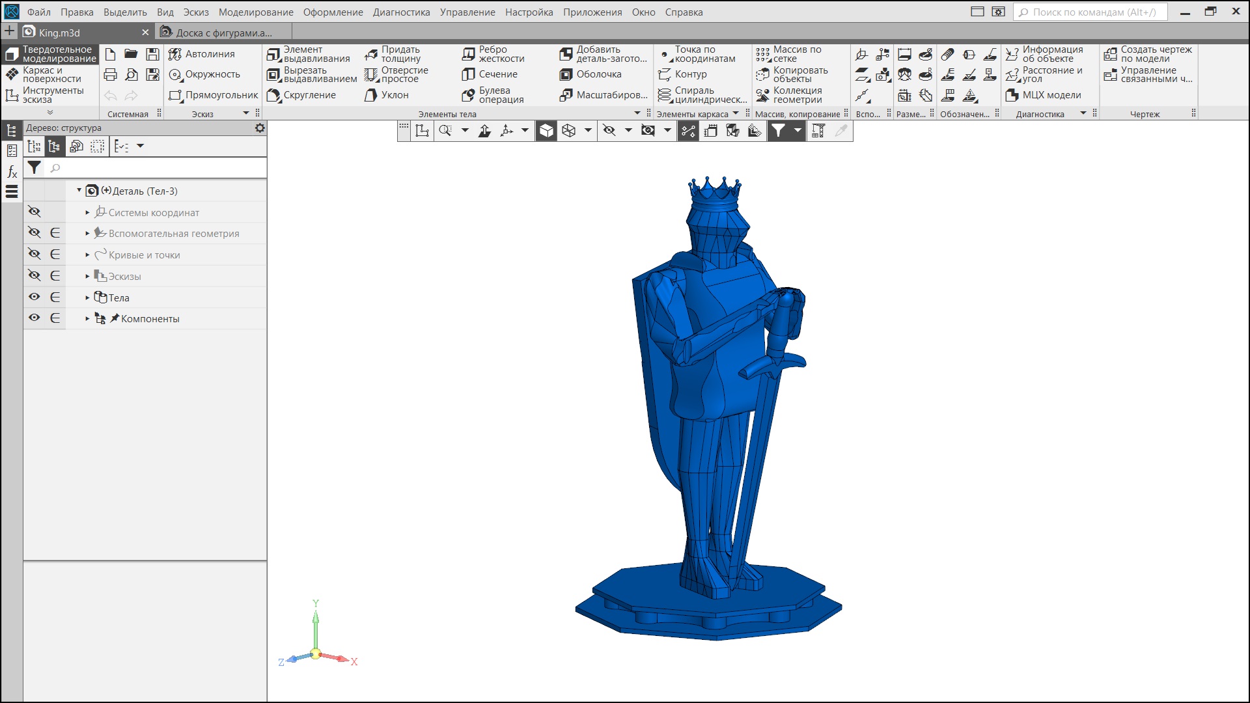Toggle visibility of Компоненты
1250x703 pixels.
[x=35, y=318]
